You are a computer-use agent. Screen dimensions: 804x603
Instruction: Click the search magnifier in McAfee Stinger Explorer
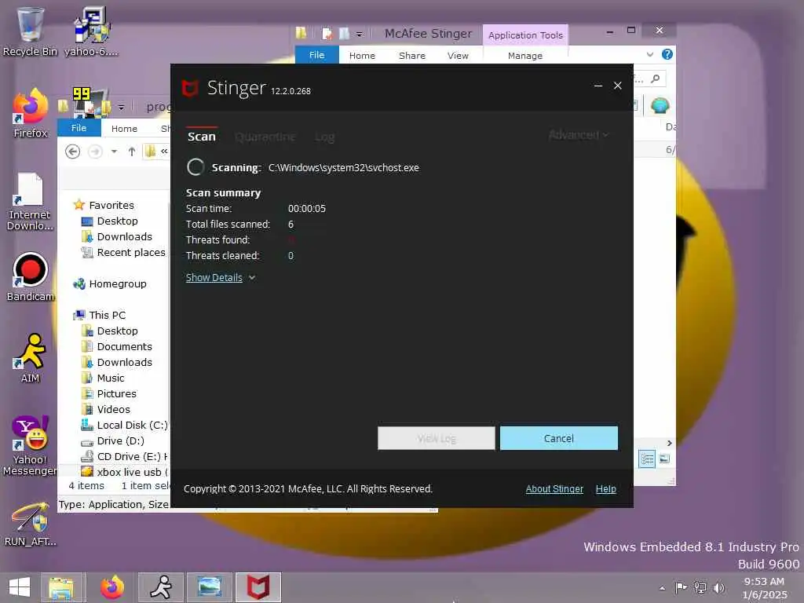(x=656, y=79)
